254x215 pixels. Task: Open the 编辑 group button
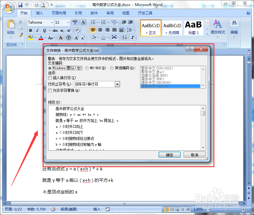[234, 29]
